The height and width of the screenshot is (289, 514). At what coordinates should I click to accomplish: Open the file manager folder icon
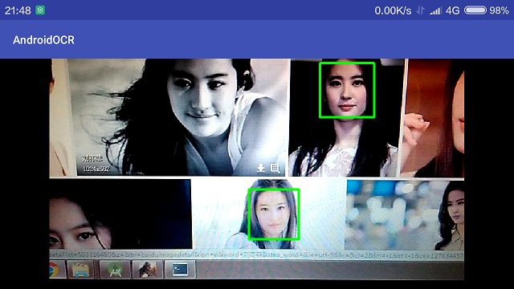coord(81,270)
